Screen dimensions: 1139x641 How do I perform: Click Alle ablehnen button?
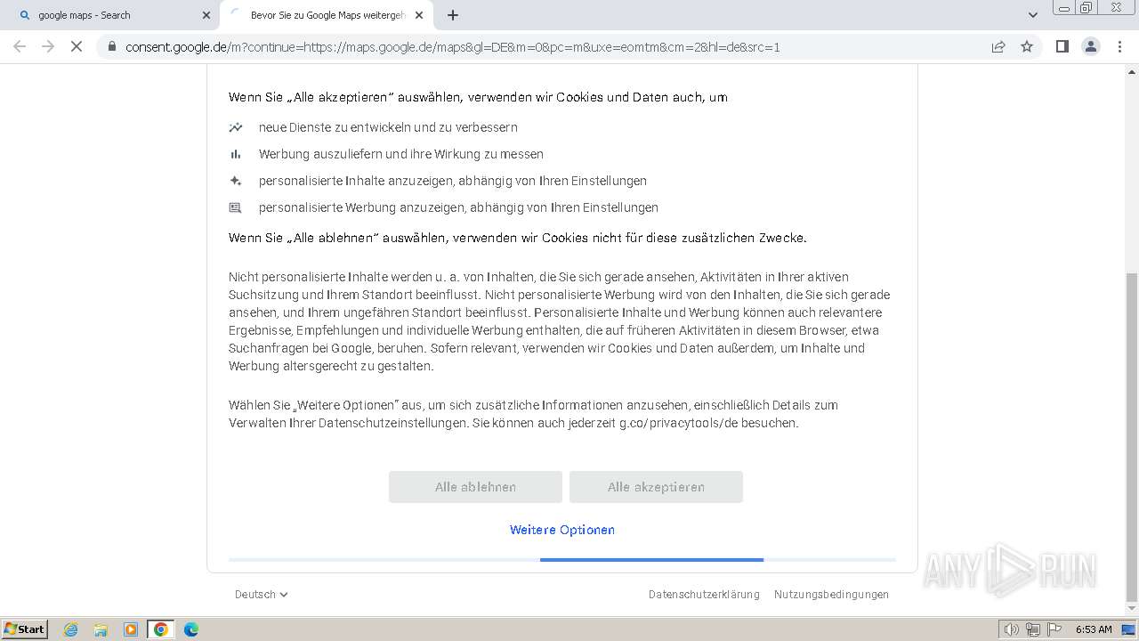[475, 487]
